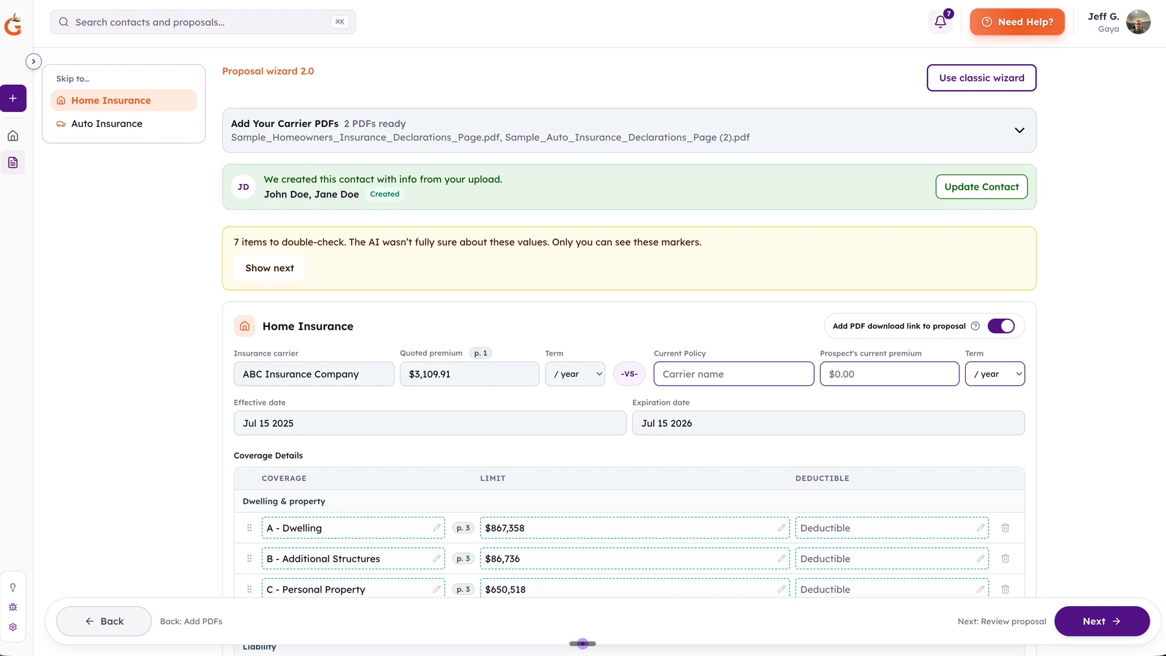Click the Effective date field
Screen dimensions: 1166x656
point(430,424)
